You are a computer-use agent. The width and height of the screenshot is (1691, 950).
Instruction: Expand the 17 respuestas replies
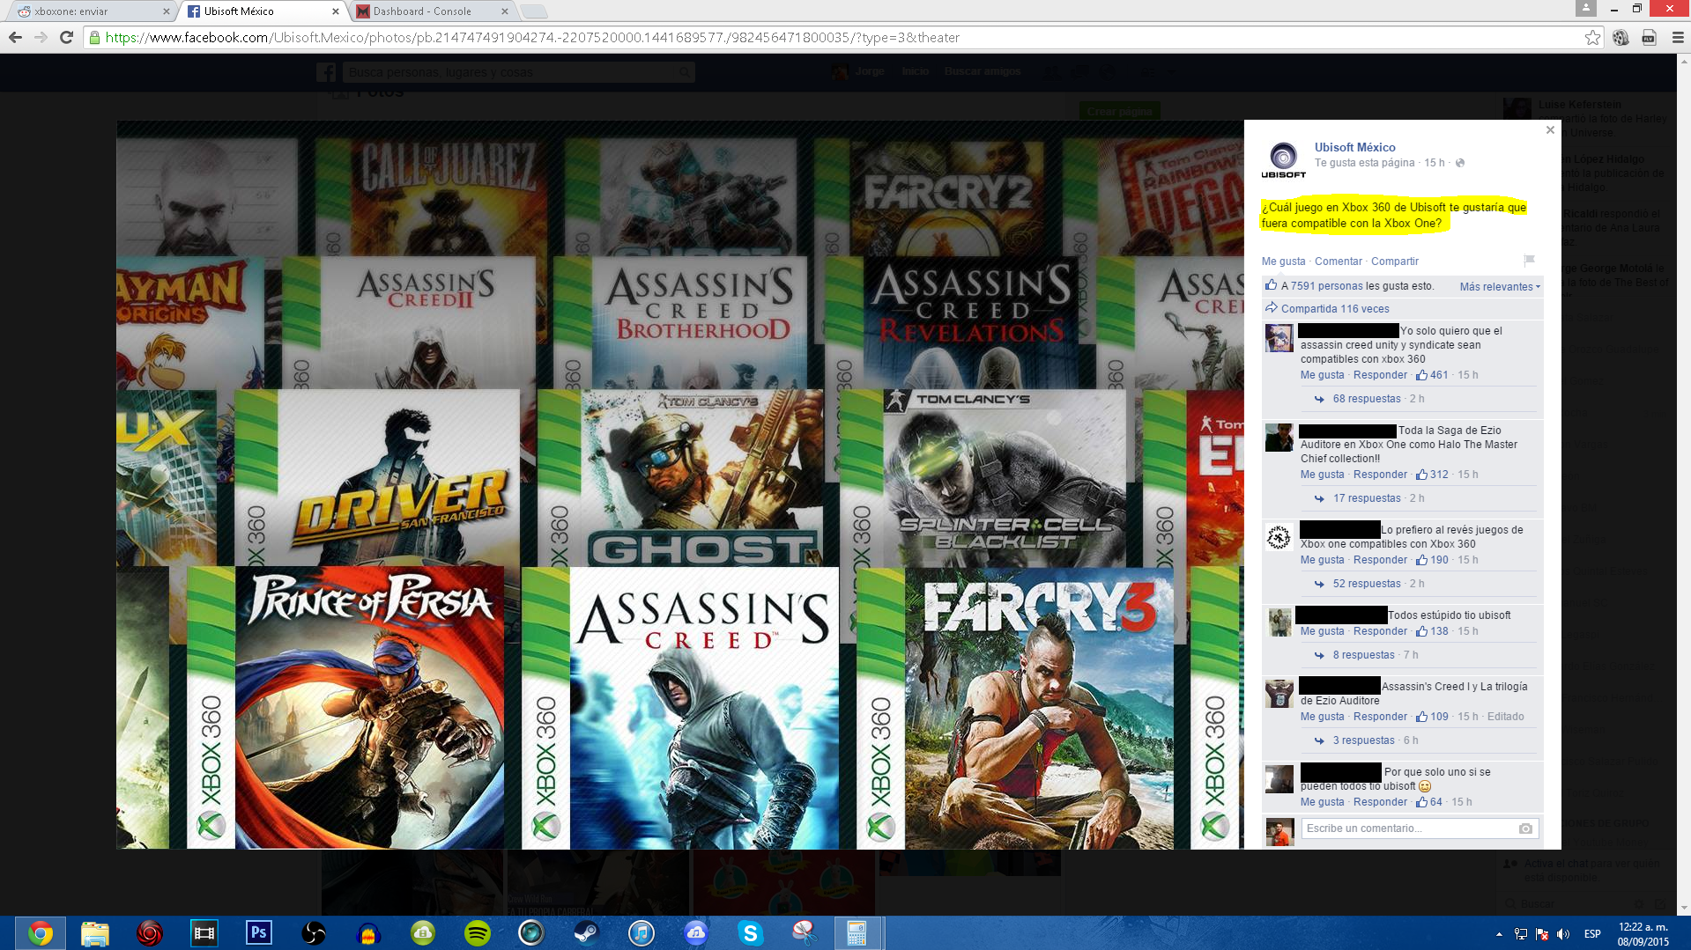click(1367, 498)
